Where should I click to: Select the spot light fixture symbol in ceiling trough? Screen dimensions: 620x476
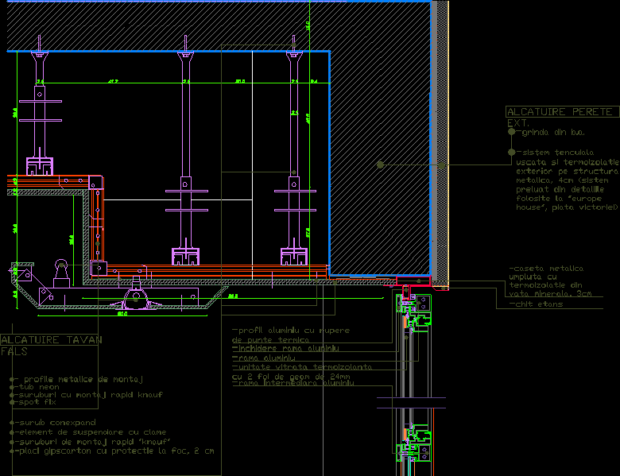point(138,298)
